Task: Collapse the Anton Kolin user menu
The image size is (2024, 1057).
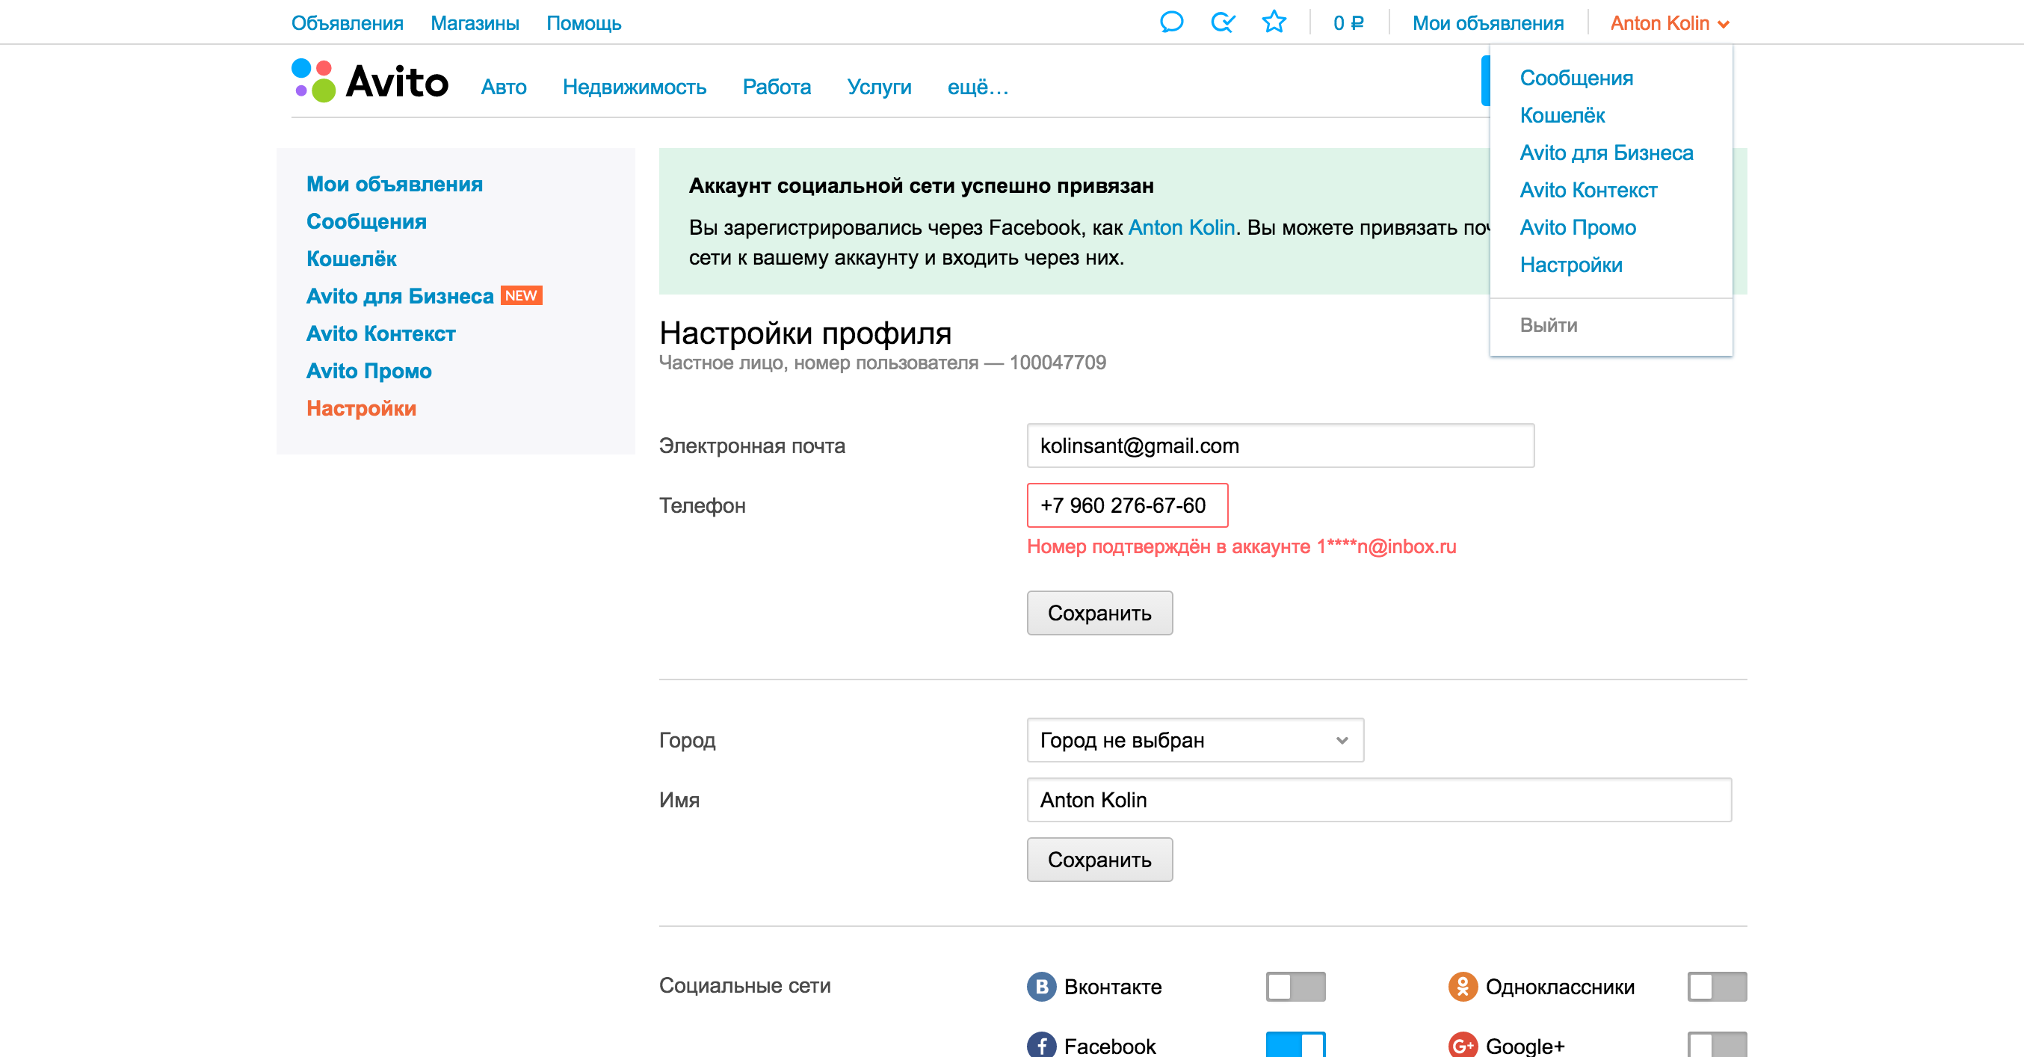Action: tap(1670, 24)
